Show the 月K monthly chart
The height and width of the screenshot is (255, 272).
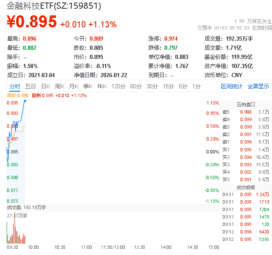74,86
